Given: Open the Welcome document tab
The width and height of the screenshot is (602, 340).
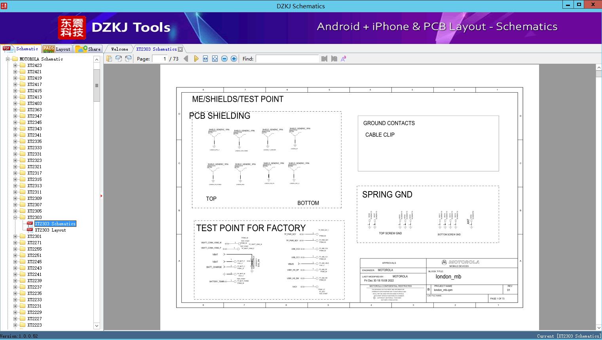Looking at the screenshot, I should (x=120, y=49).
